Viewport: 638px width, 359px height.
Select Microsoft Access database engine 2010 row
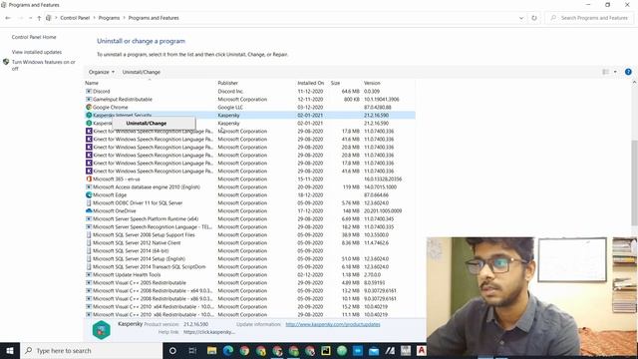[250, 186]
